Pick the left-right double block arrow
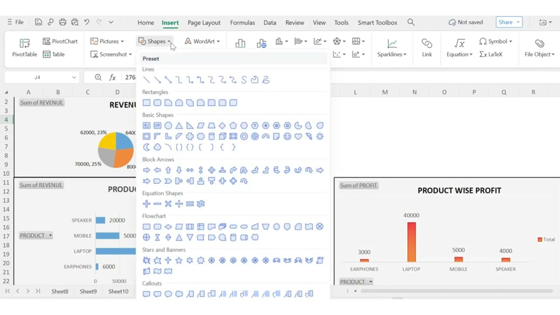Image resolution: width=560 pixels, height=315 pixels. click(x=190, y=170)
